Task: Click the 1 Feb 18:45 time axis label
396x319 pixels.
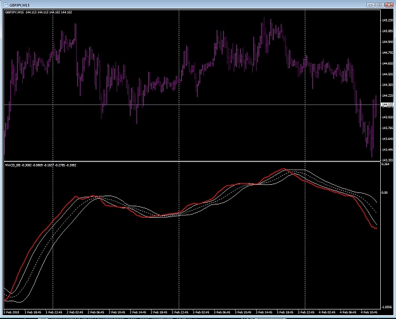Action: (x=33, y=313)
